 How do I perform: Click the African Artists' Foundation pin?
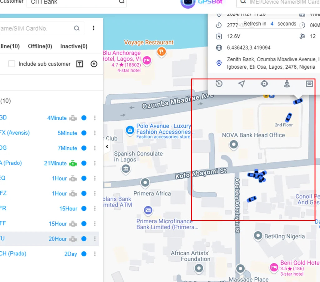199,268
